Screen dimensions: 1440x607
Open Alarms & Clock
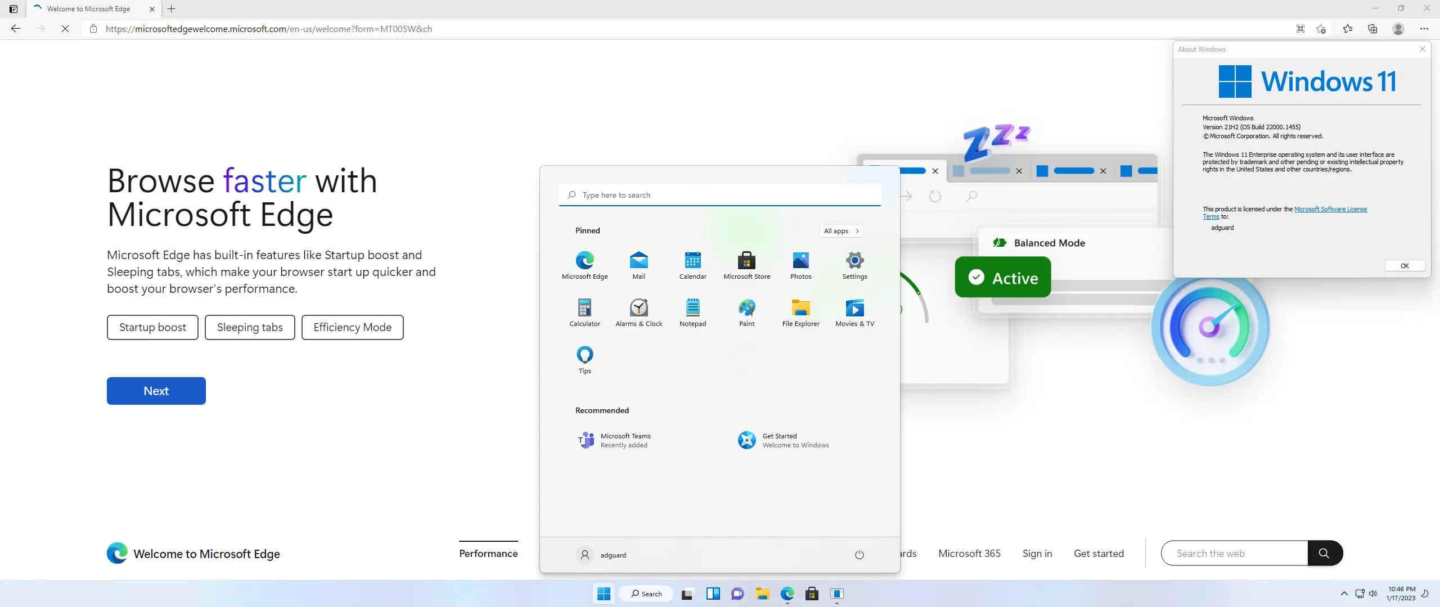(638, 311)
